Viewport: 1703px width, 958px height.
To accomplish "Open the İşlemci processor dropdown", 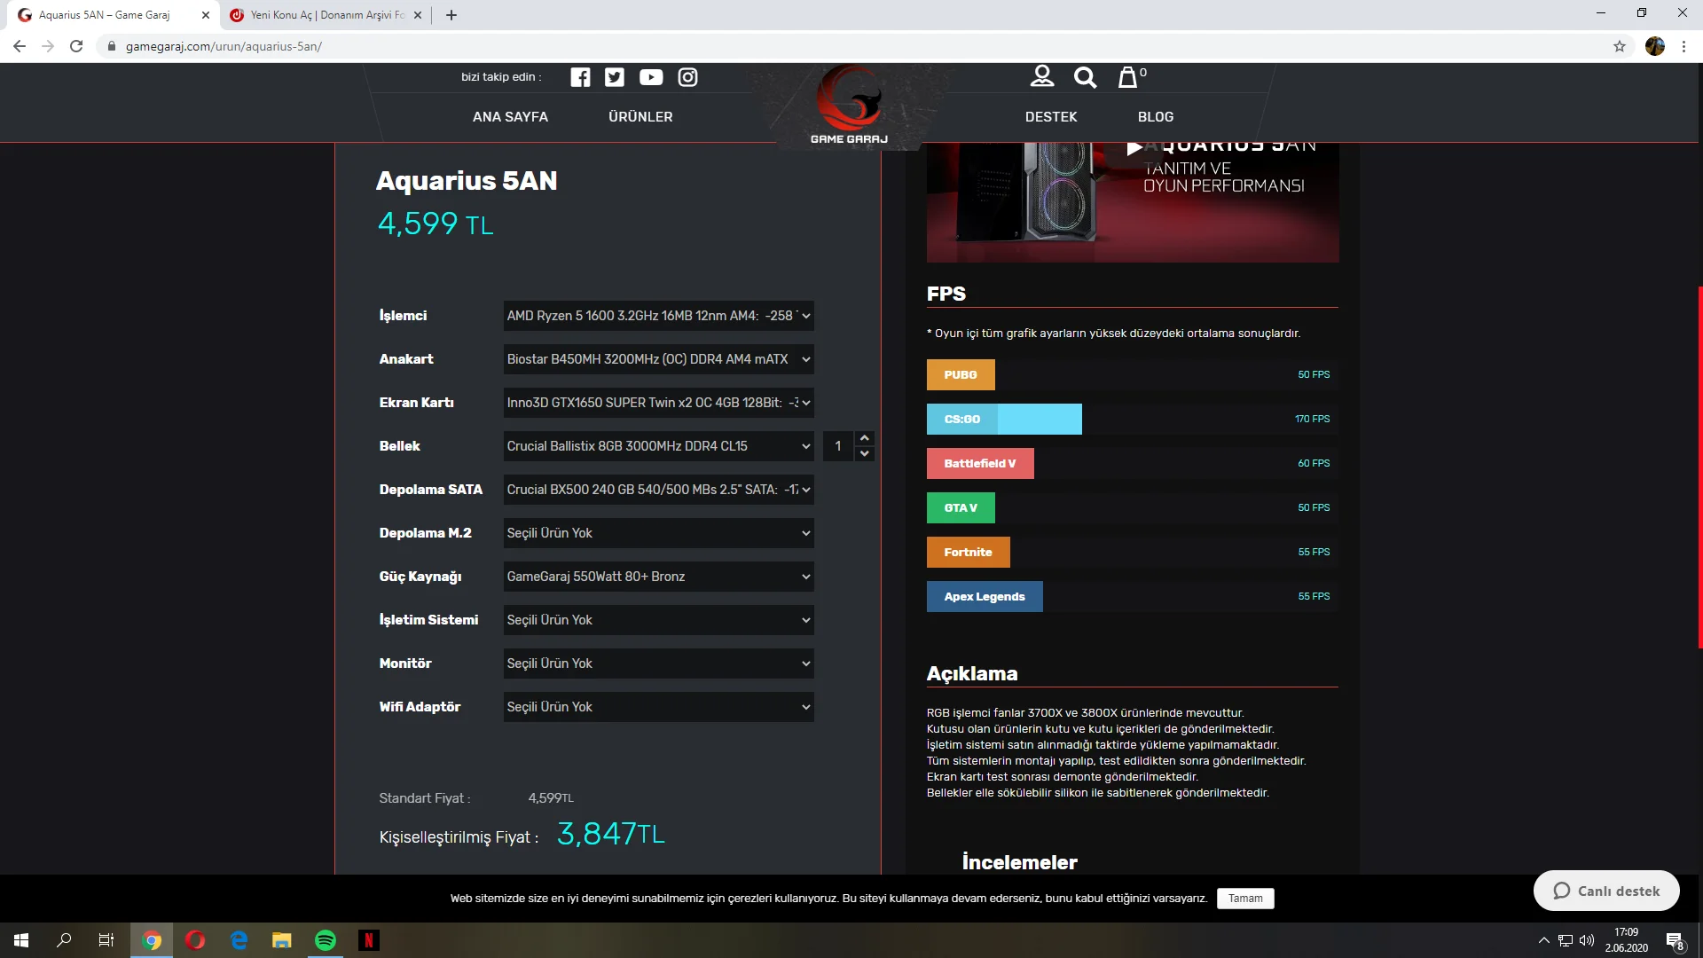I will click(658, 316).
